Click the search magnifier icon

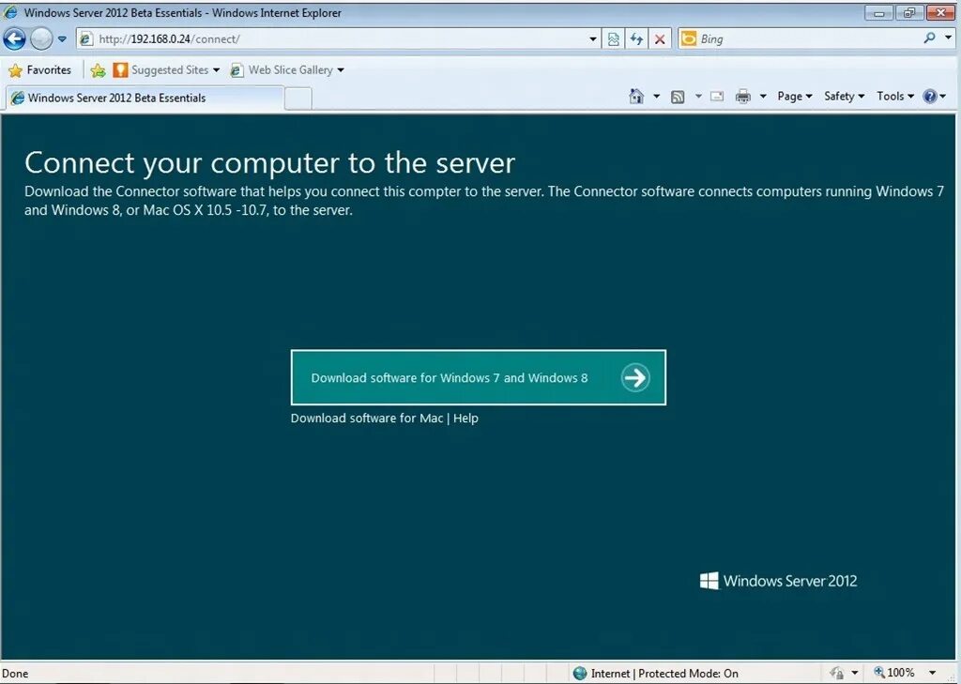(929, 38)
